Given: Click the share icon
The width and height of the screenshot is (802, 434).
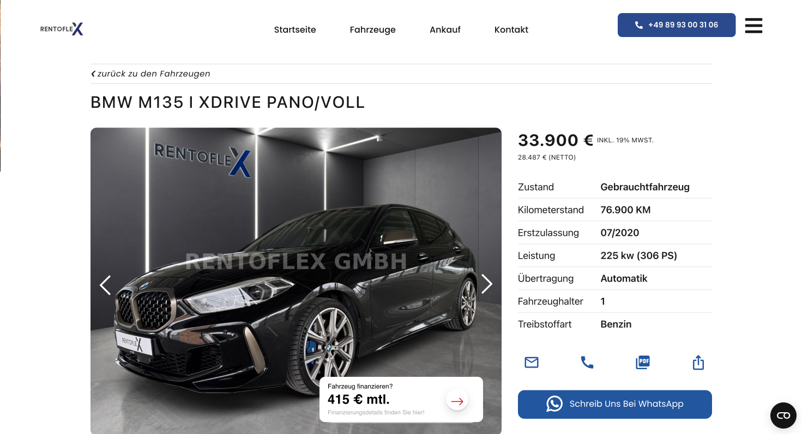Looking at the screenshot, I should pyautogui.click(x=698, y=363).
